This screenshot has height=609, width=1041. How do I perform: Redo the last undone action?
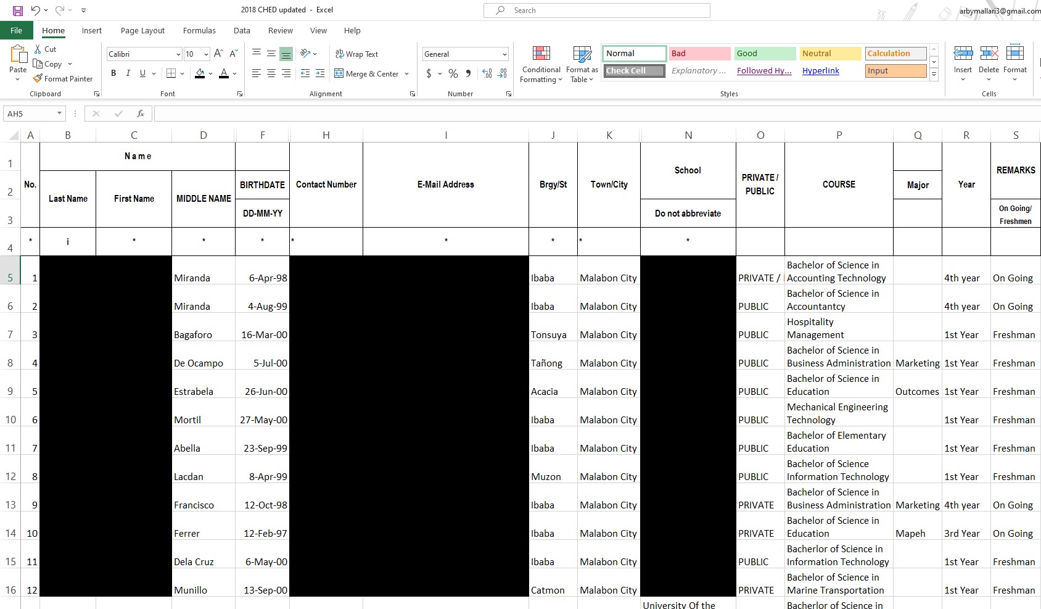[60, 10]
